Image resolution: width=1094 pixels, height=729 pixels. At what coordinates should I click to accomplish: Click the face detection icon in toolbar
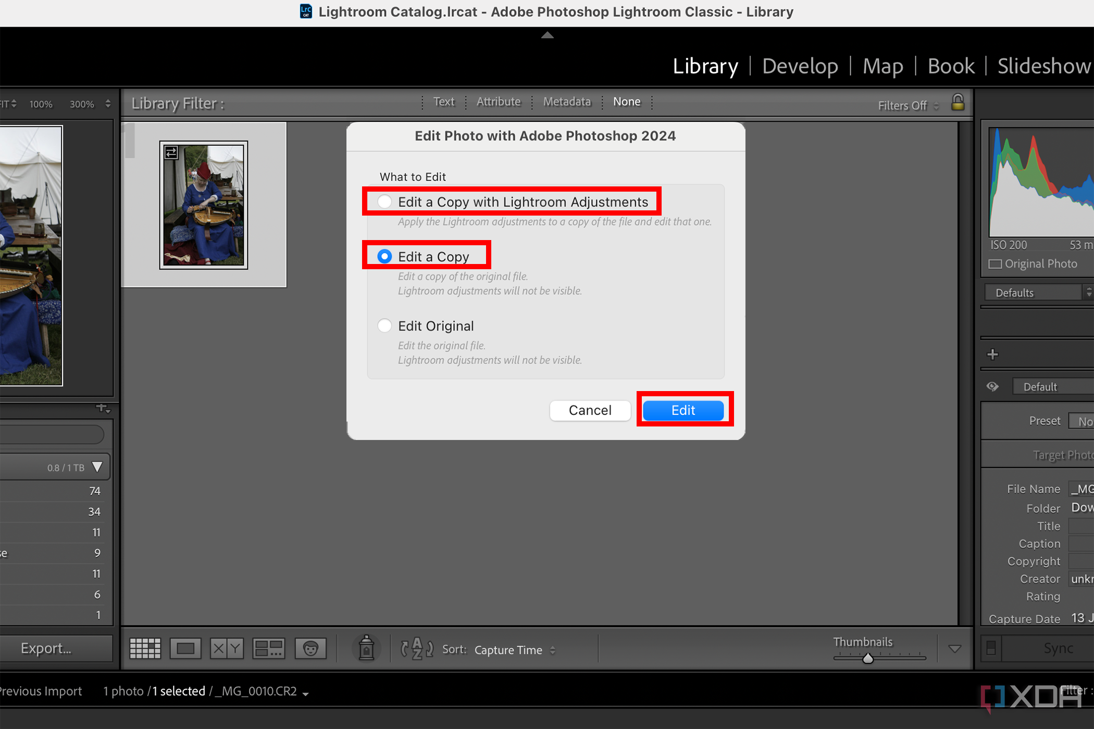pos(310,649)
